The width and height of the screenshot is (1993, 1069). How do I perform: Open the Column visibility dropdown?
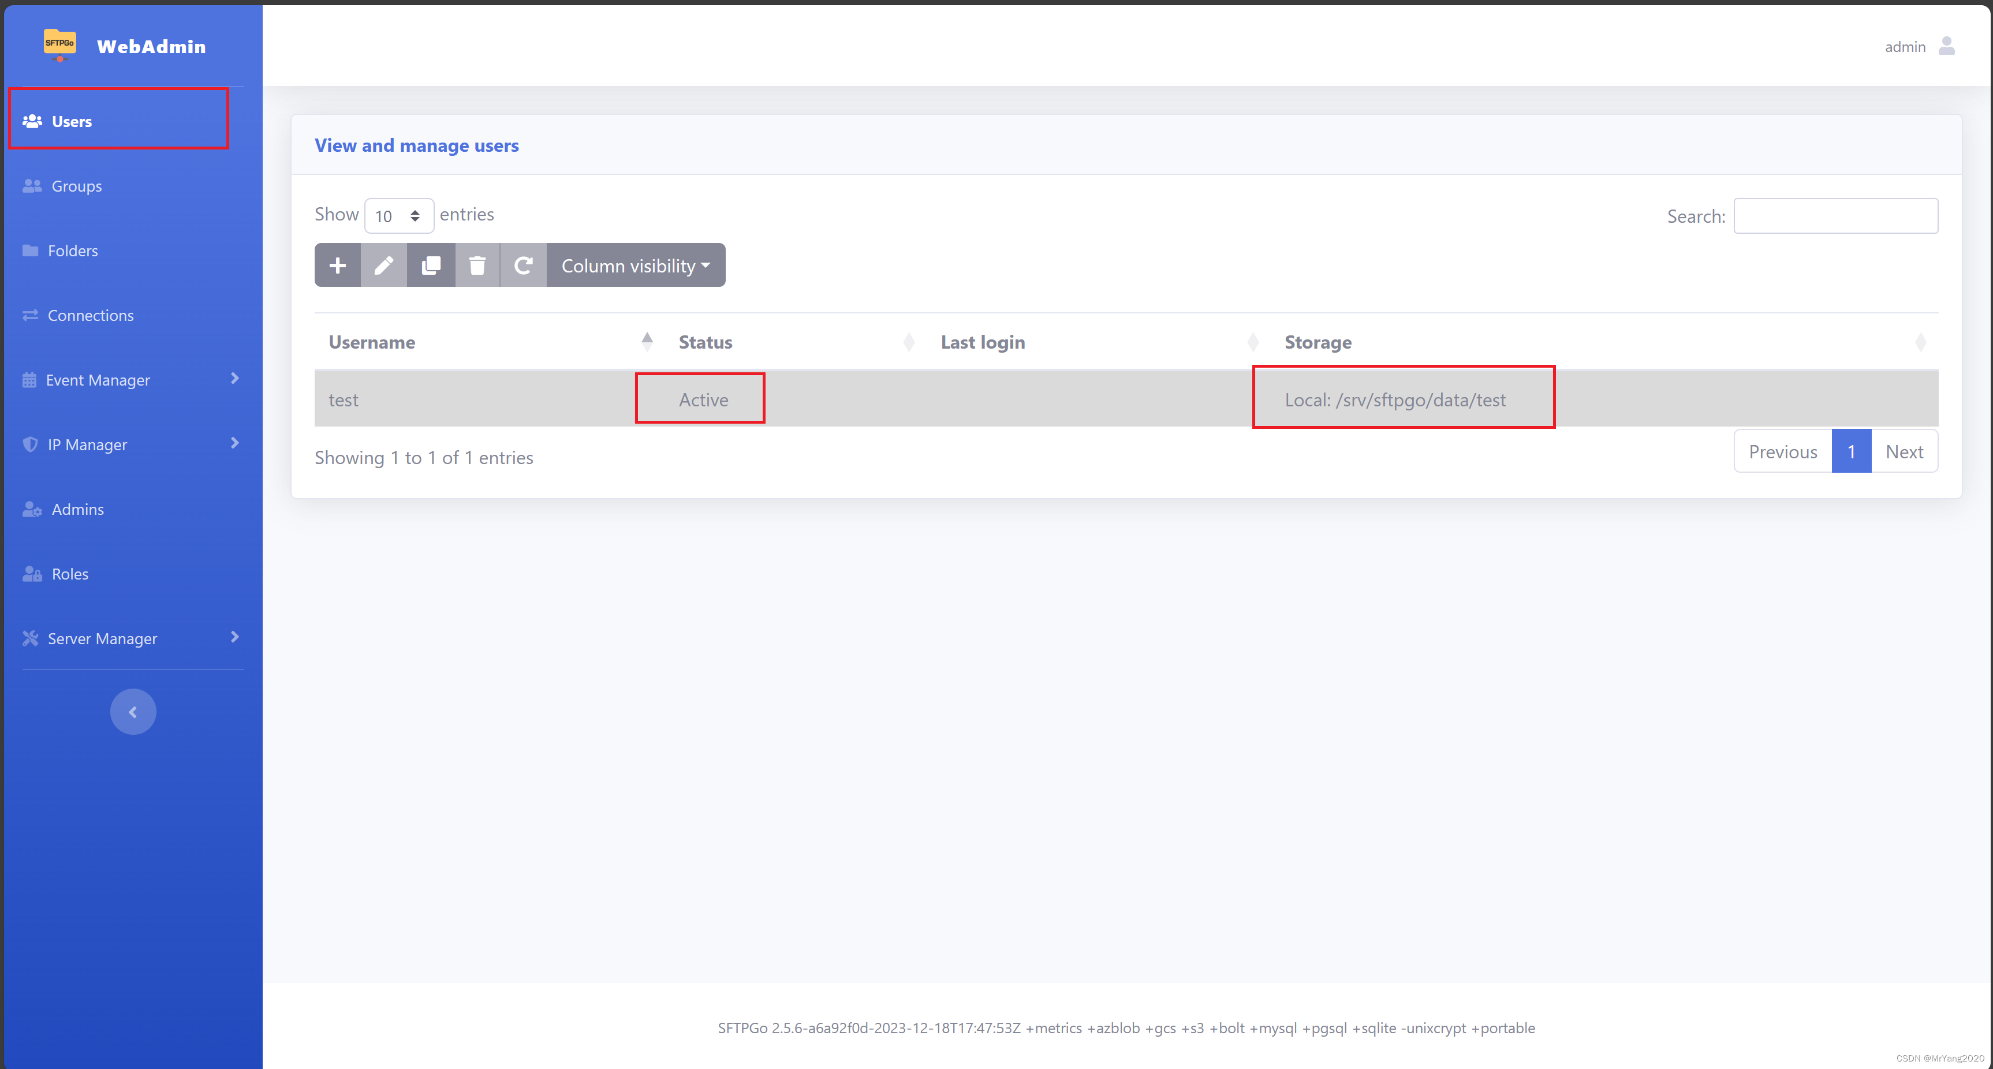coord(635,265)
